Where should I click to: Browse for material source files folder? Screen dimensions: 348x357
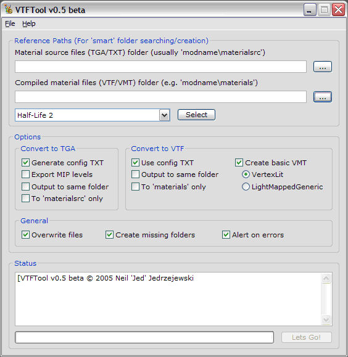[322, 67]
